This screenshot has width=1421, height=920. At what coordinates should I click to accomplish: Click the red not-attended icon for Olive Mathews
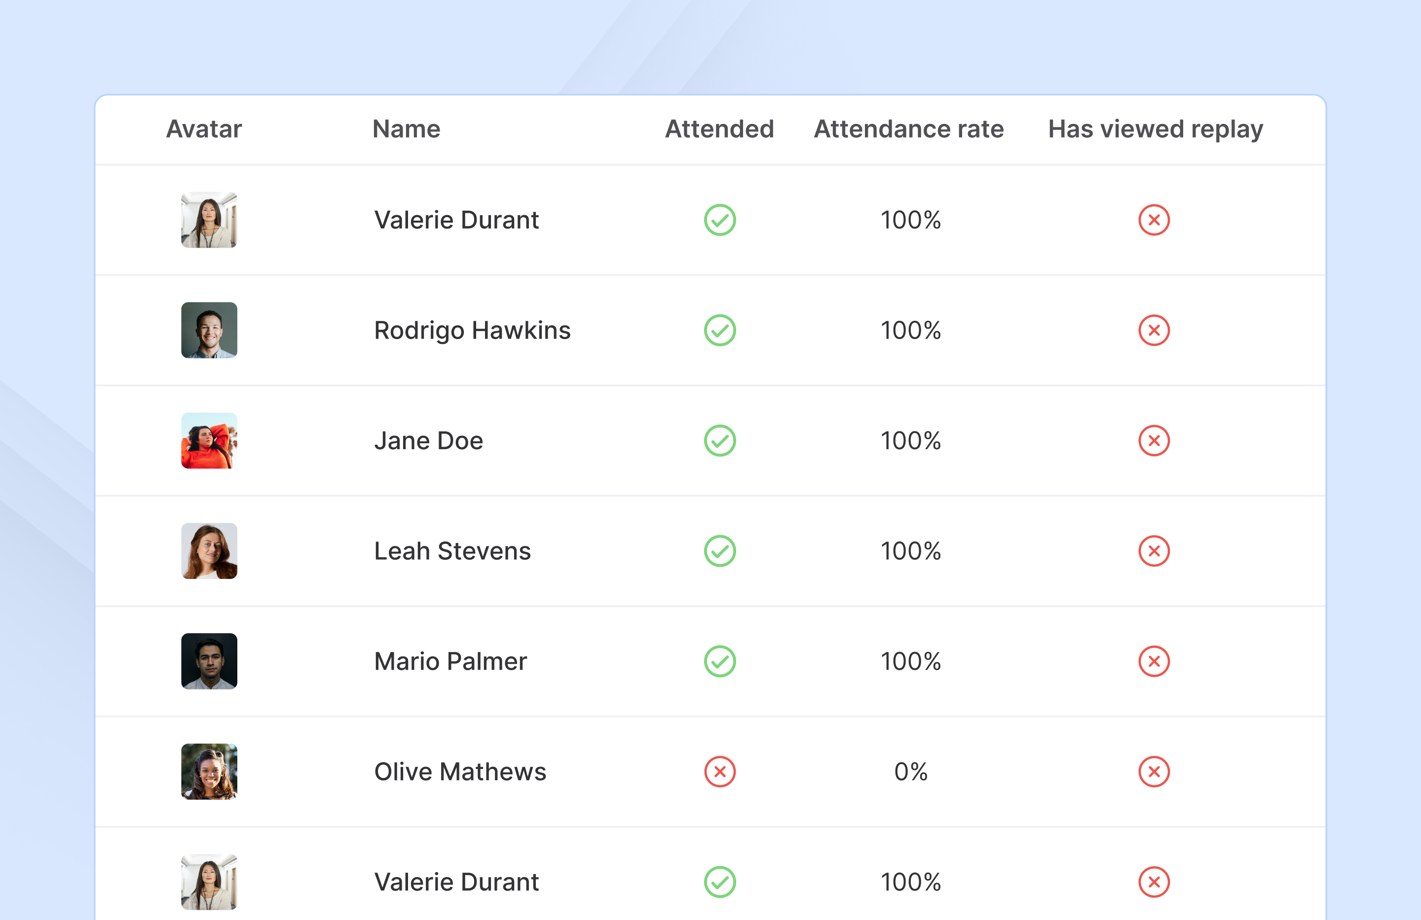click(719, 771)
